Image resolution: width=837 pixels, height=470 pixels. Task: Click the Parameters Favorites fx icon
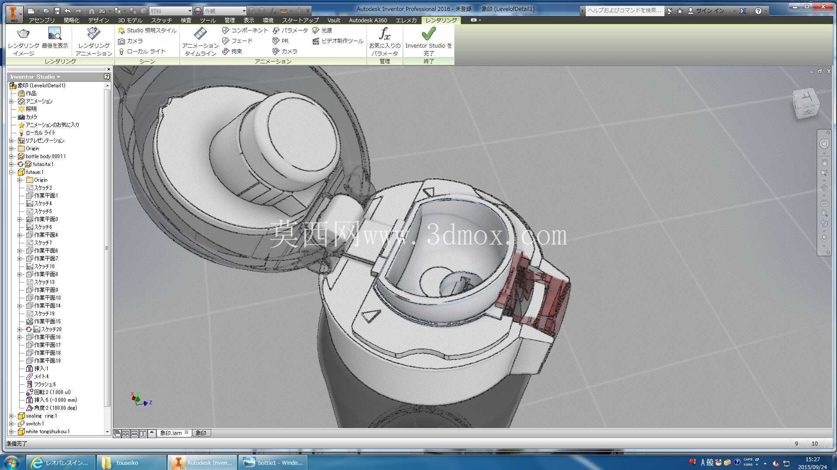point(384,34)
